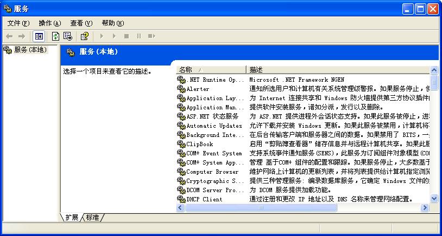Click the Microsoft .NET Framework NGEN description
This screenshot has width=442, height=236.
click(x=297, y=80)
